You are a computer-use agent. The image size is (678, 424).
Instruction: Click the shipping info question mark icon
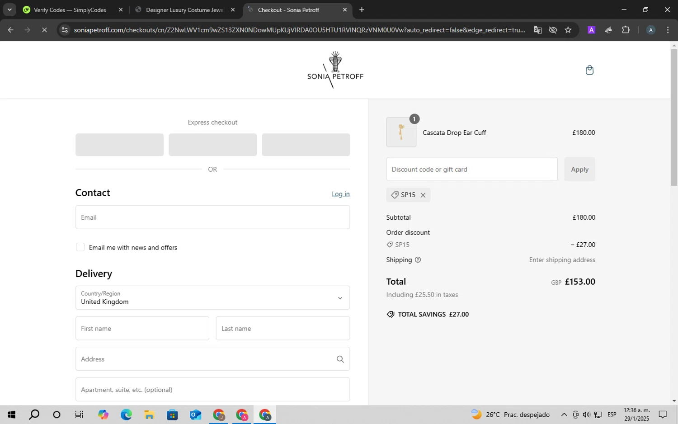(x=418, y=260)
